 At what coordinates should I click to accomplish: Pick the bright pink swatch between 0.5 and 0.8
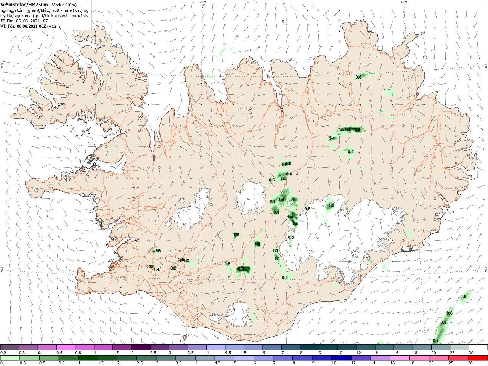[x=66, y=347]
